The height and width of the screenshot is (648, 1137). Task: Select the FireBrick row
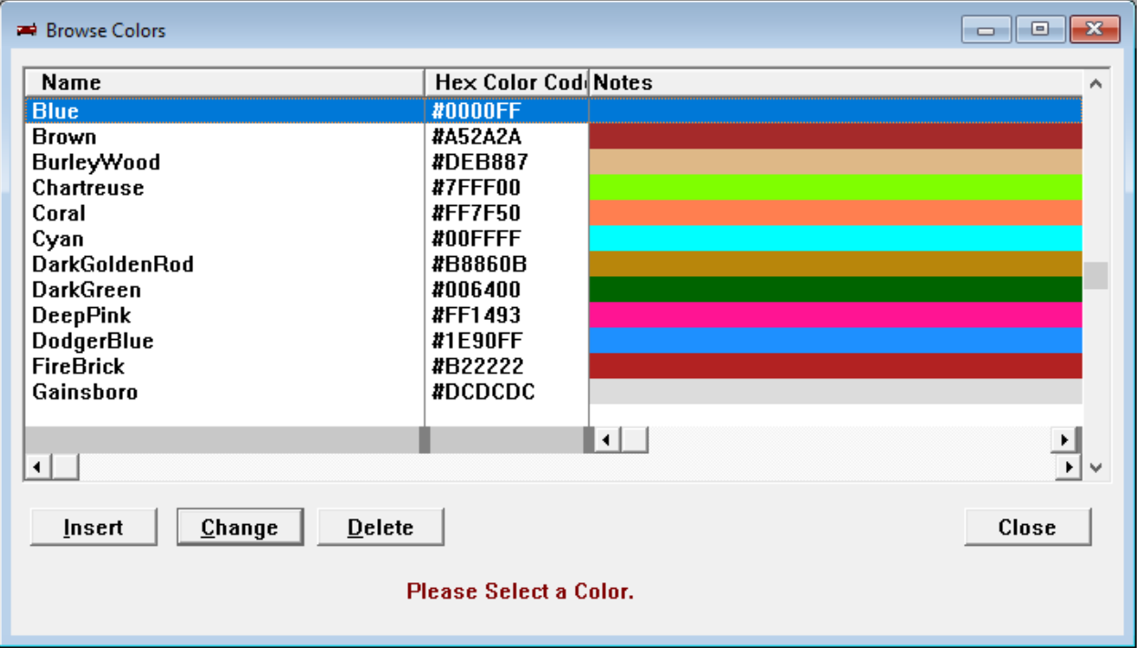point(553,366)
